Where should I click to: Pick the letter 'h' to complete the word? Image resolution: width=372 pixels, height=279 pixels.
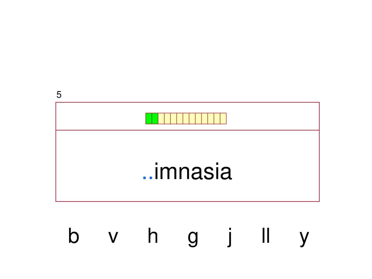tap(153, 235)
